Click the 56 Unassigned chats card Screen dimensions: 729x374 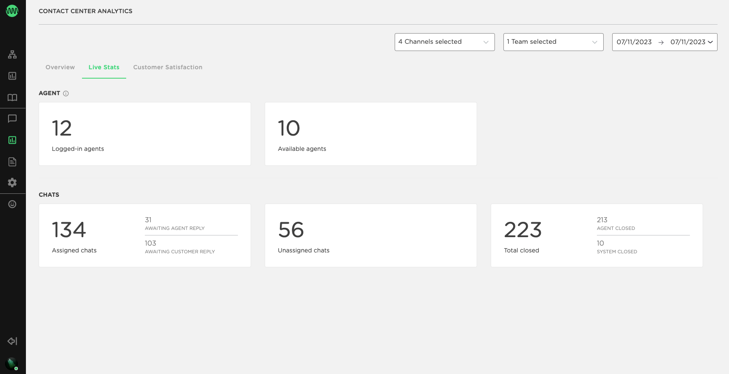[370, 235]
